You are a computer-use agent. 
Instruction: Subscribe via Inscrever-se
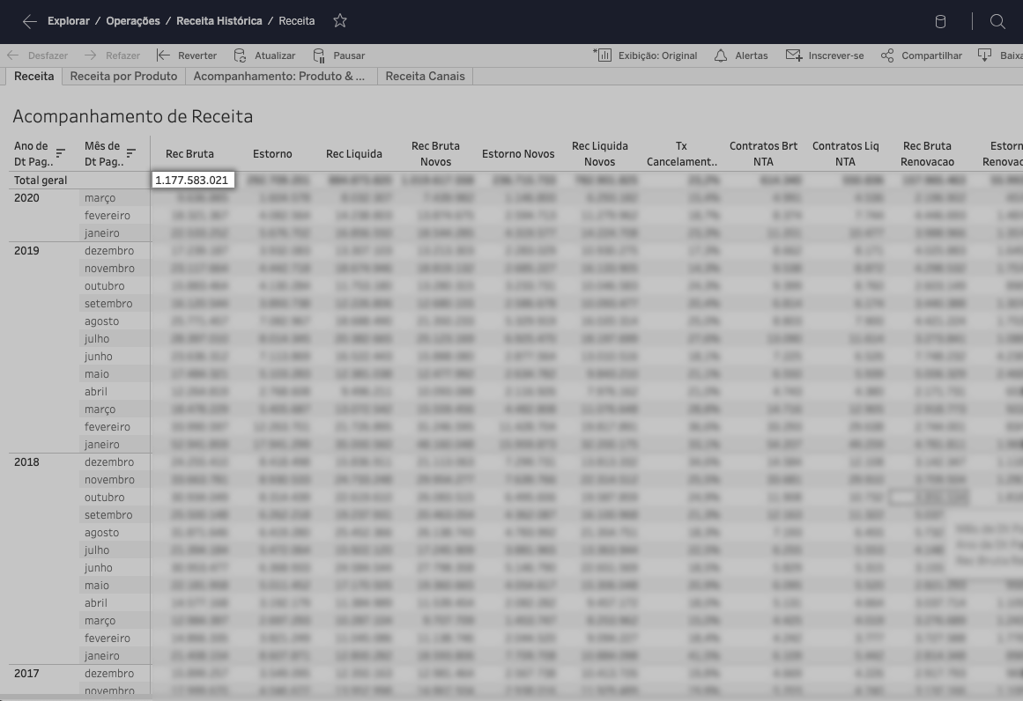click(825, 55)
